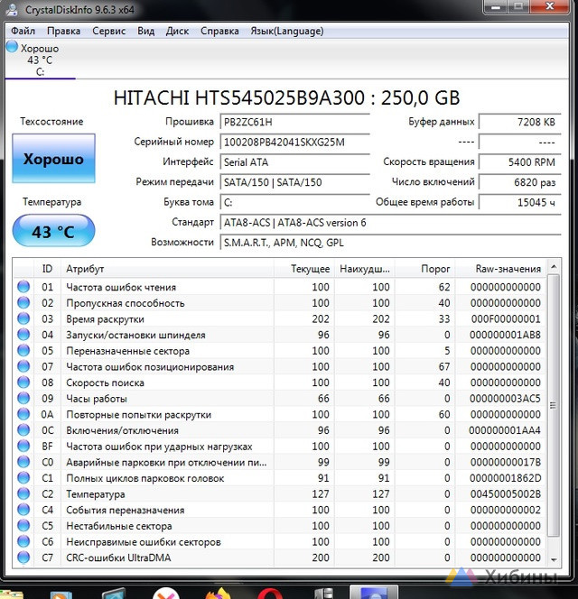Click status icon for События переназначения
578x599 pixels.
pos(23,510)
